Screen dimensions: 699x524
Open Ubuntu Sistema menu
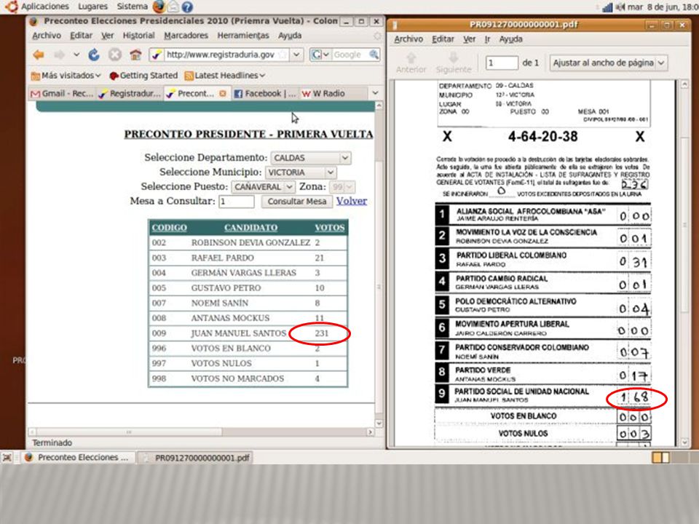(x=132, y=7)
